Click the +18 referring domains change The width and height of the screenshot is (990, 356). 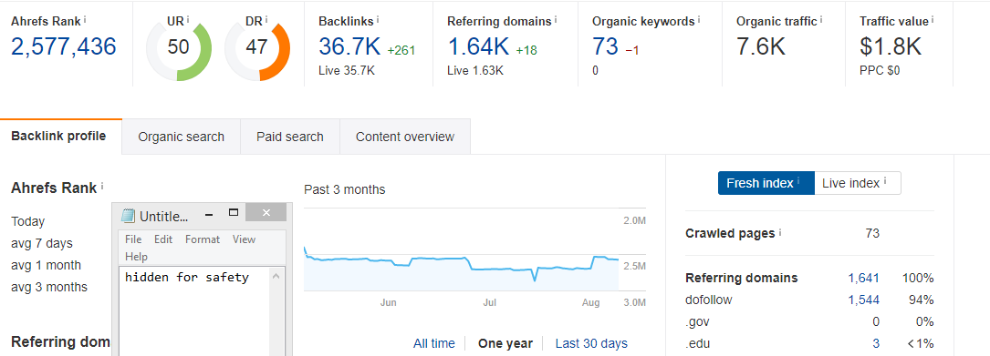click(526, 50)
